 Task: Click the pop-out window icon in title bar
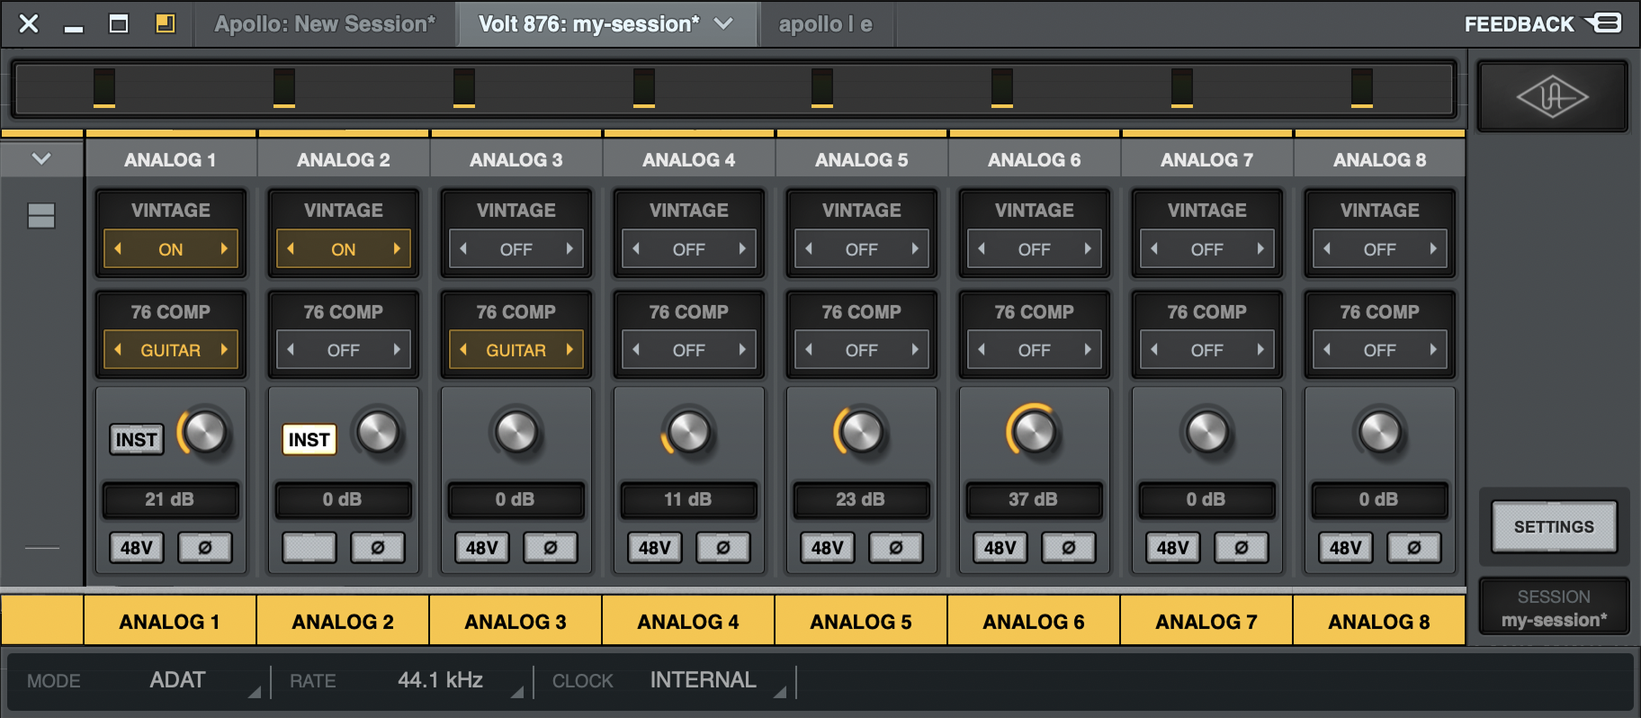point(166,23)
